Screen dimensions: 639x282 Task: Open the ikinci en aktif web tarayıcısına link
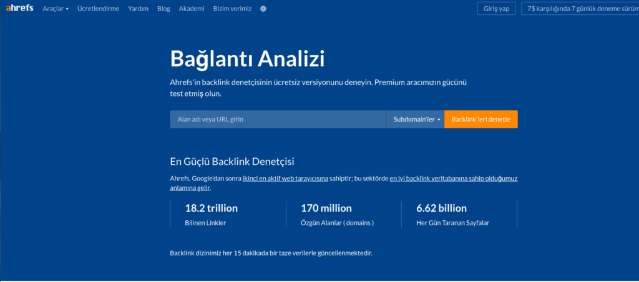coord(285,179)
